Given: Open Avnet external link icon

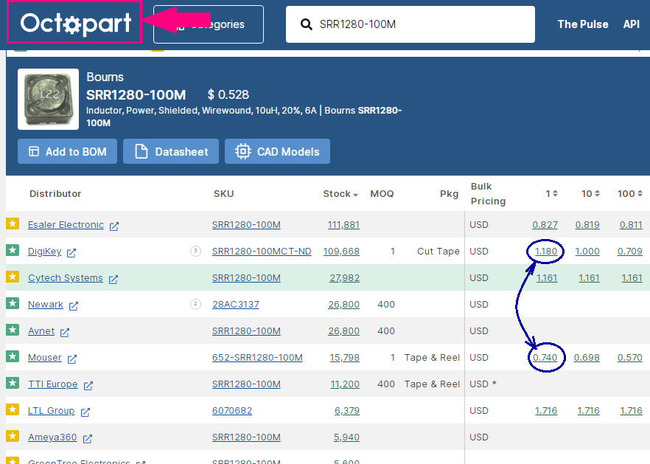Looking at the screenshot, I should point(65,333).
